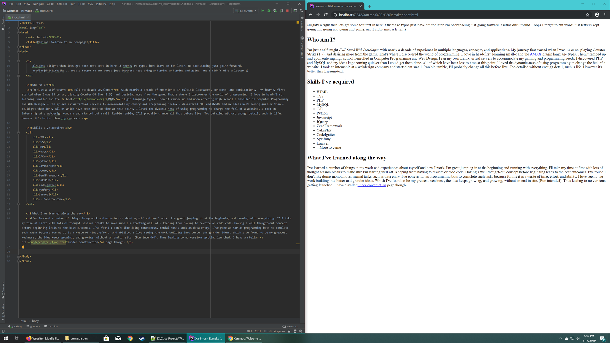Start debugging with the bug icon

269,11
